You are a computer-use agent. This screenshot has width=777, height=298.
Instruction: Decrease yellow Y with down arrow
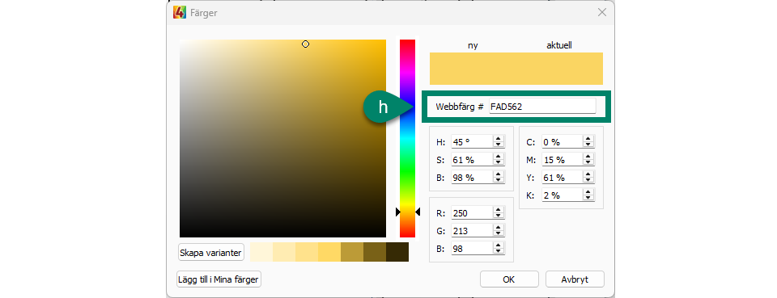click(588, 180)
